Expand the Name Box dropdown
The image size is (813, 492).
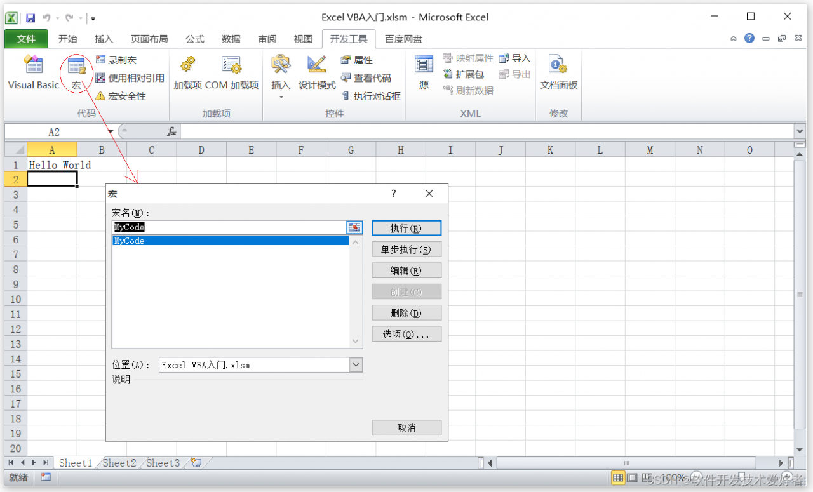pos(111,131)
